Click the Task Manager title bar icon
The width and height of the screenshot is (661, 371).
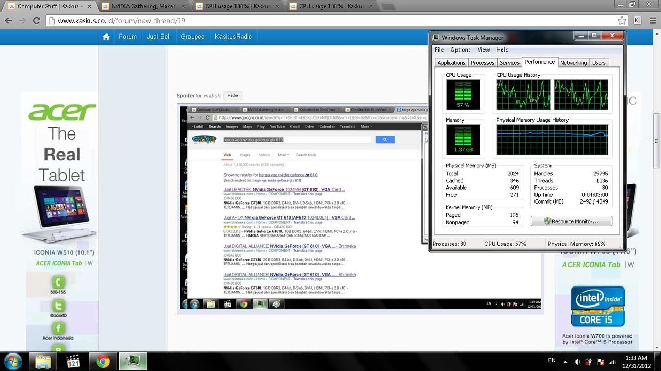[x=436, y=37]
